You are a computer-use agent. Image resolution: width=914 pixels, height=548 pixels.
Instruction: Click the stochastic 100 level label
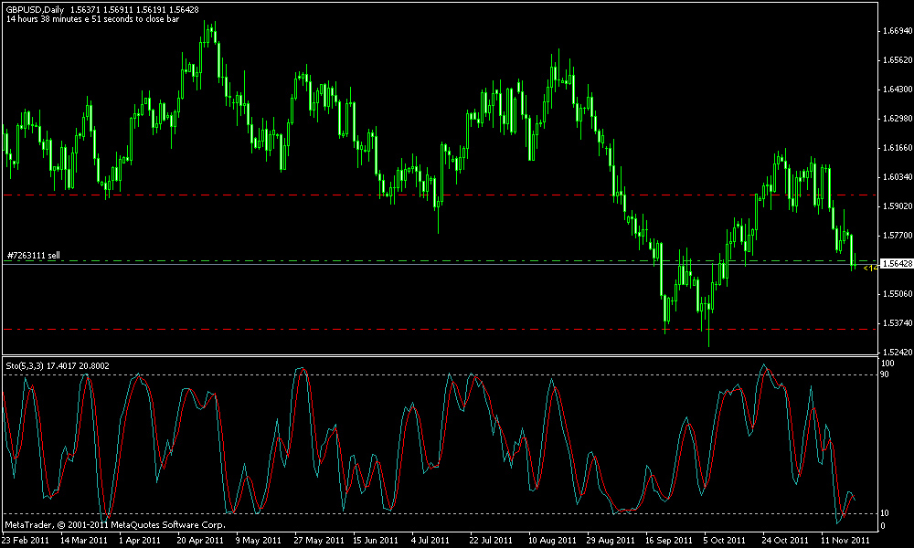(887, 364)
